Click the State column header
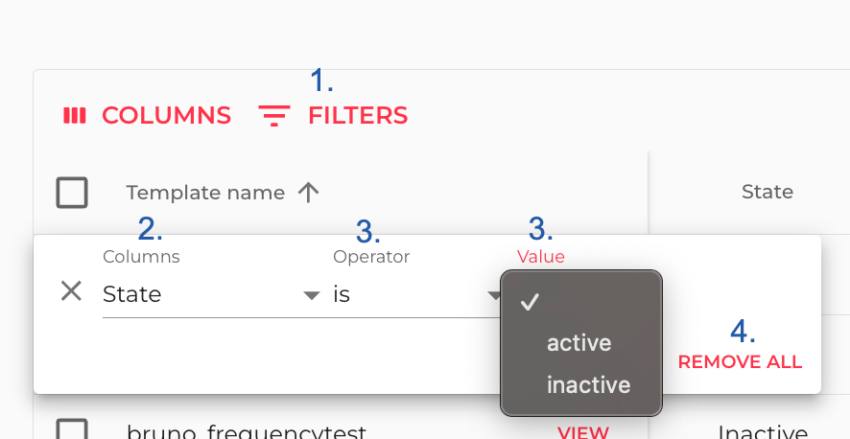The width and height of the screenshot is (850, 439). coord(767,192)
